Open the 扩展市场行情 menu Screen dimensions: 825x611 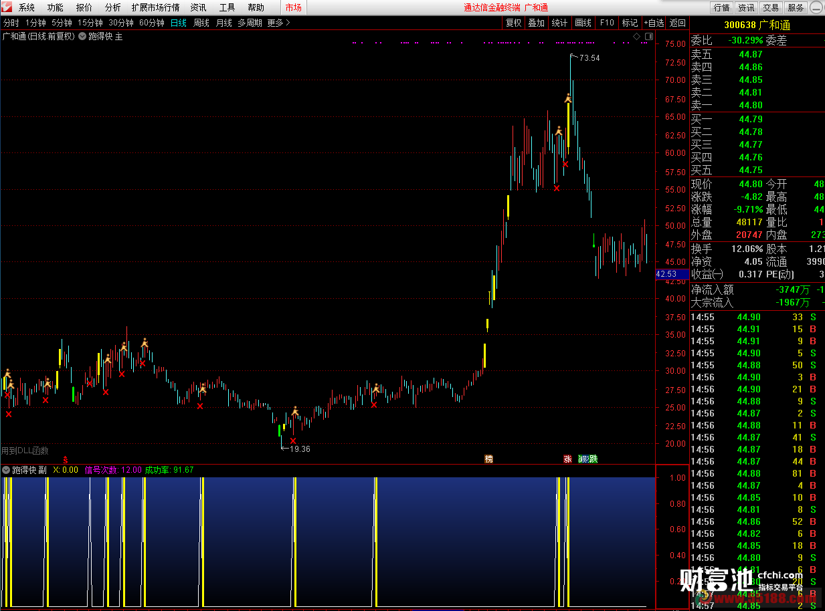tap(156, 7)
